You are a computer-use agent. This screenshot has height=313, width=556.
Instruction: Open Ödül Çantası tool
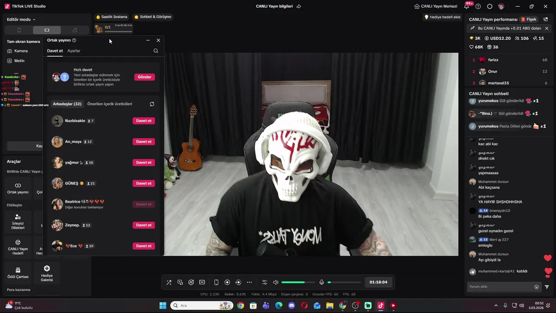pyautogui.click(x=18, y=273)
